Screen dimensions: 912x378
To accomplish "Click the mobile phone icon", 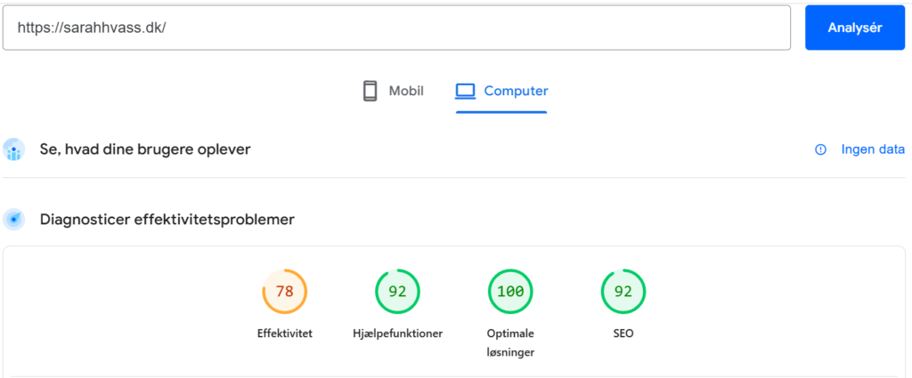I will (370, 91).
